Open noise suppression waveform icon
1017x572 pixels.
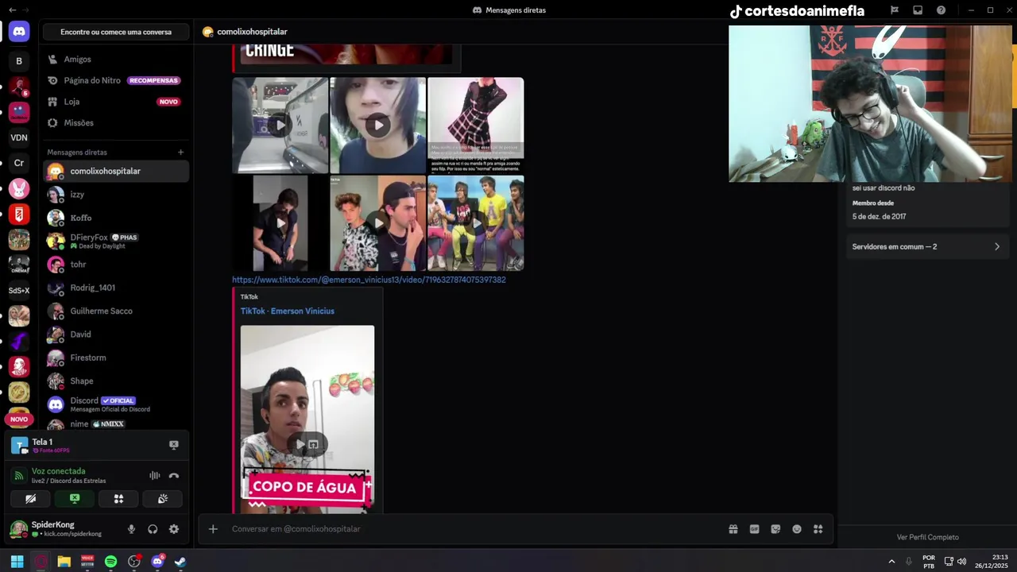[x=155, y=475]
